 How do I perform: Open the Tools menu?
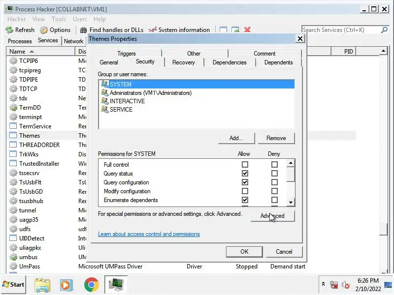[x=59, y=19]
